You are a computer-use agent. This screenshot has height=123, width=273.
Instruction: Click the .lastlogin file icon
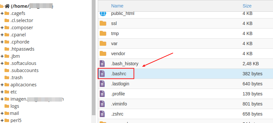pyautogui.click(x=102, y=84)
